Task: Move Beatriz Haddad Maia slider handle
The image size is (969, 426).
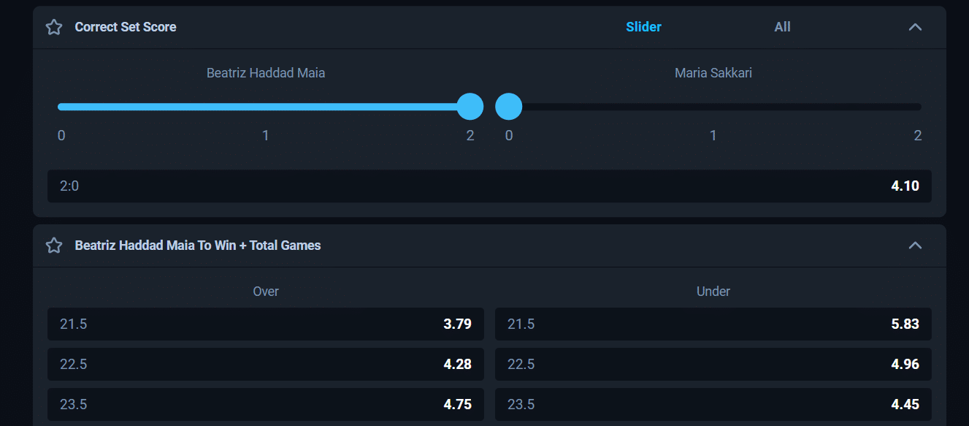Action: (470, 106)
